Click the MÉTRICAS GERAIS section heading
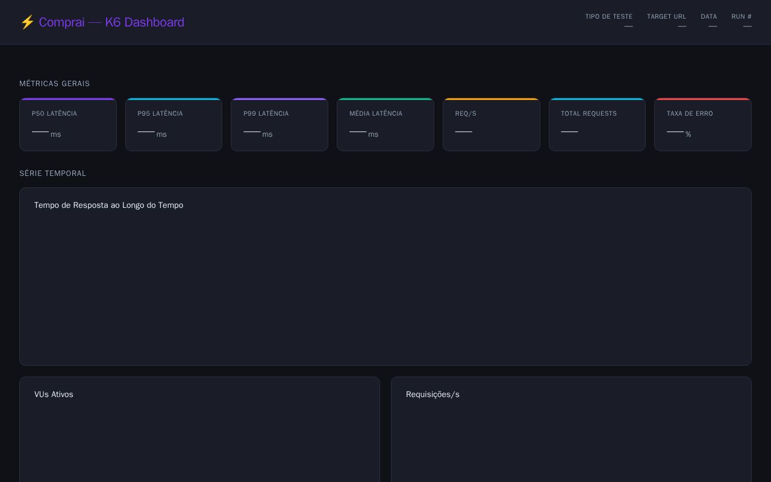The width and height of the screenshot is (771, 482). pos(54,84)
